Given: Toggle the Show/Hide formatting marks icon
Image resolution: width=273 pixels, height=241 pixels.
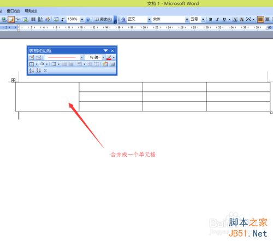Looking at the screenshot, I should click(x=63, y=19).
